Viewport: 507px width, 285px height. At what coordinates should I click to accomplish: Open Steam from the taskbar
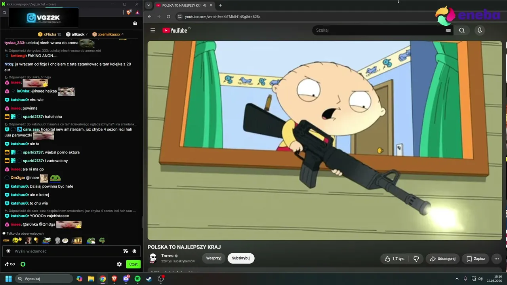click(149, 279)
